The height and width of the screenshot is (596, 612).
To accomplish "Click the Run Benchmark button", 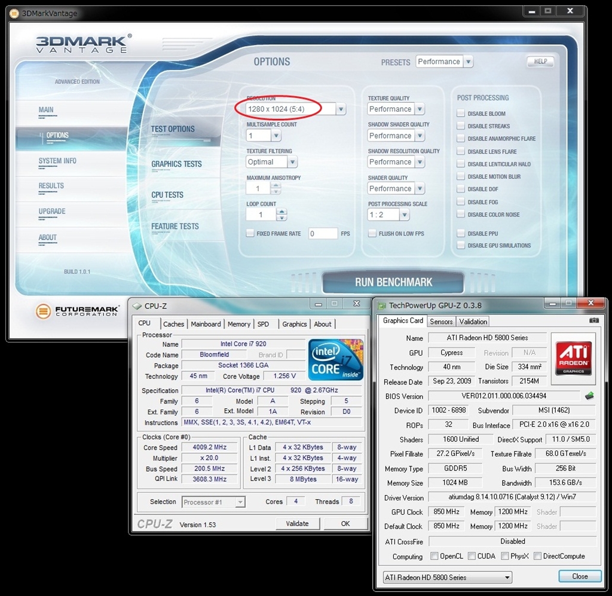I will pos(393,282).
